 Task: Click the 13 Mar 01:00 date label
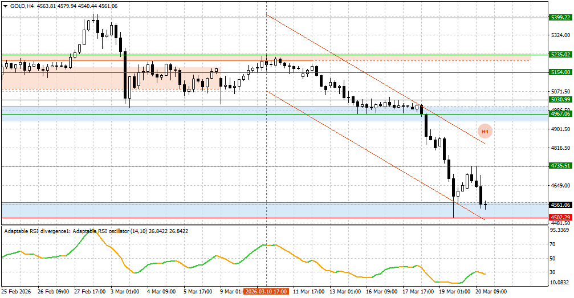tap(345, 292)
